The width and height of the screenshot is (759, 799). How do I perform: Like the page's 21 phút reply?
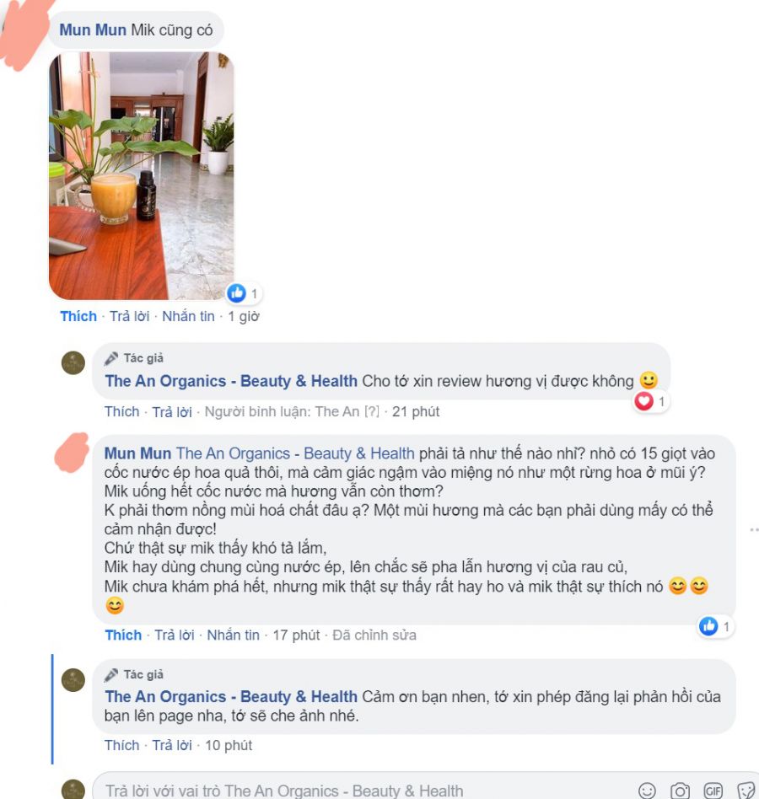point(121,412)
